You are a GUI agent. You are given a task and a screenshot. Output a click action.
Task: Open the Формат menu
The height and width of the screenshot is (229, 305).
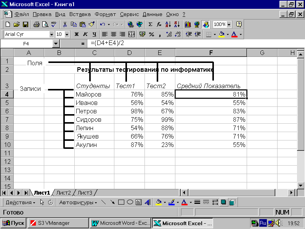point(105,15)
